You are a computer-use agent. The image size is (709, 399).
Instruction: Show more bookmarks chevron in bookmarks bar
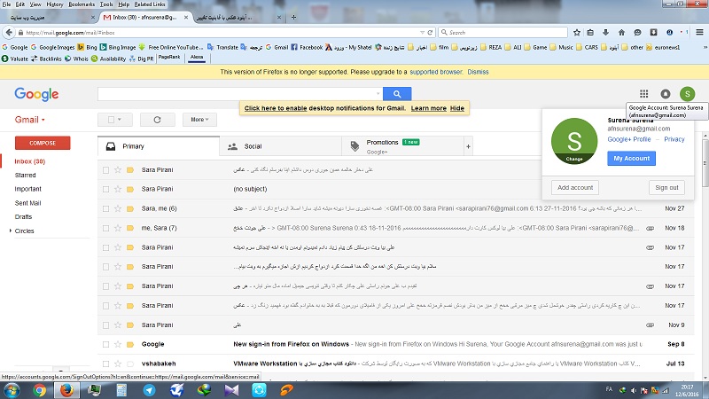tap(705, 47)
